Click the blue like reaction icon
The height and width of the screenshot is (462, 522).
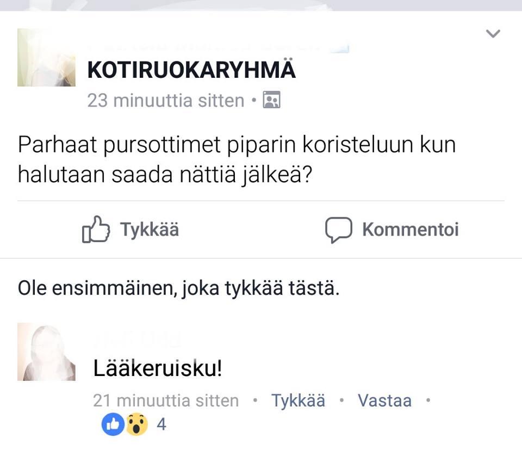(113, 424)
